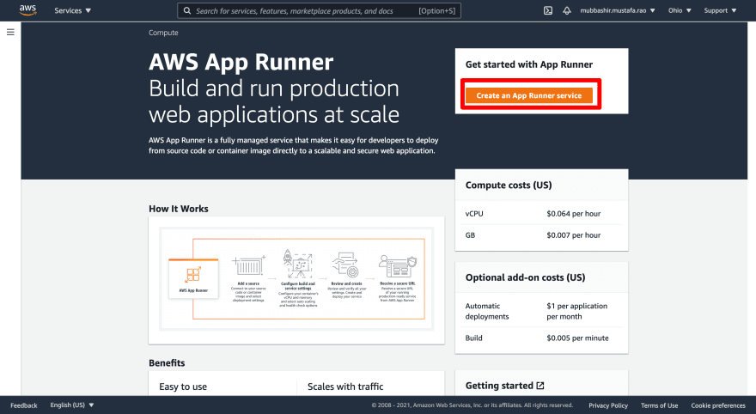Click Create an App Runner service button

(529, 95)
